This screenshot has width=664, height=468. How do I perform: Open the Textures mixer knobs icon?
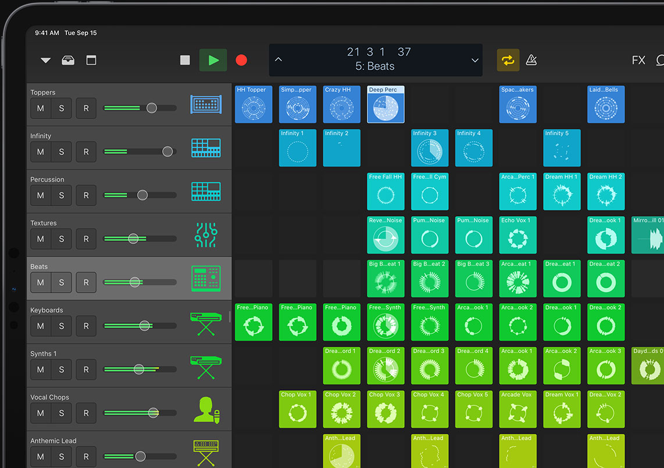(x=206, y=235)
